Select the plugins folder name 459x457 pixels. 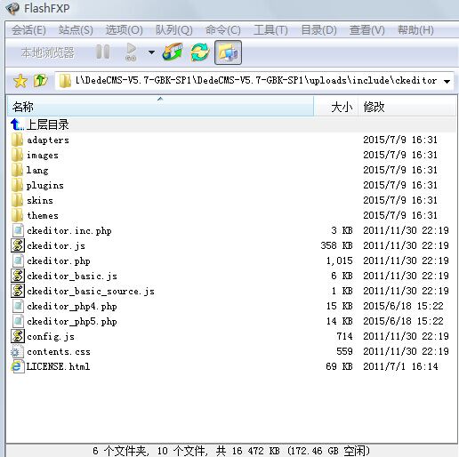pyautogui.click(x=45, y=186)
